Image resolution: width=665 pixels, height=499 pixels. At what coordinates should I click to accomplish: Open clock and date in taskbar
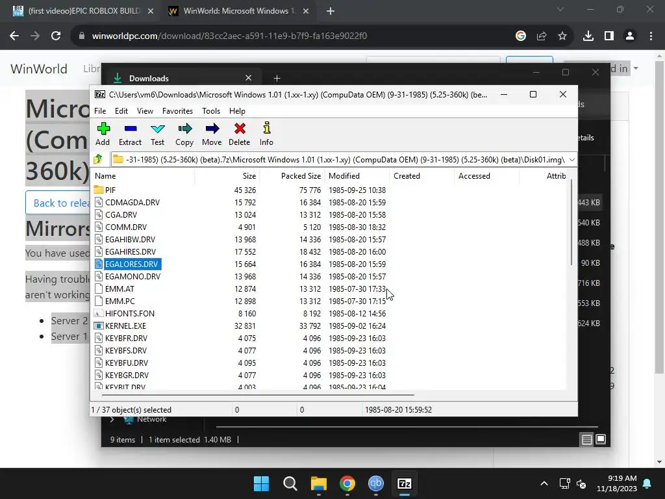(617, 483)
